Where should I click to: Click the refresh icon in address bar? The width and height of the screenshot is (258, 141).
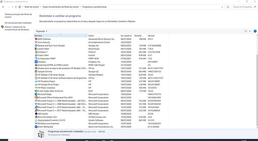pyautogui.click(x=228, y=7)
